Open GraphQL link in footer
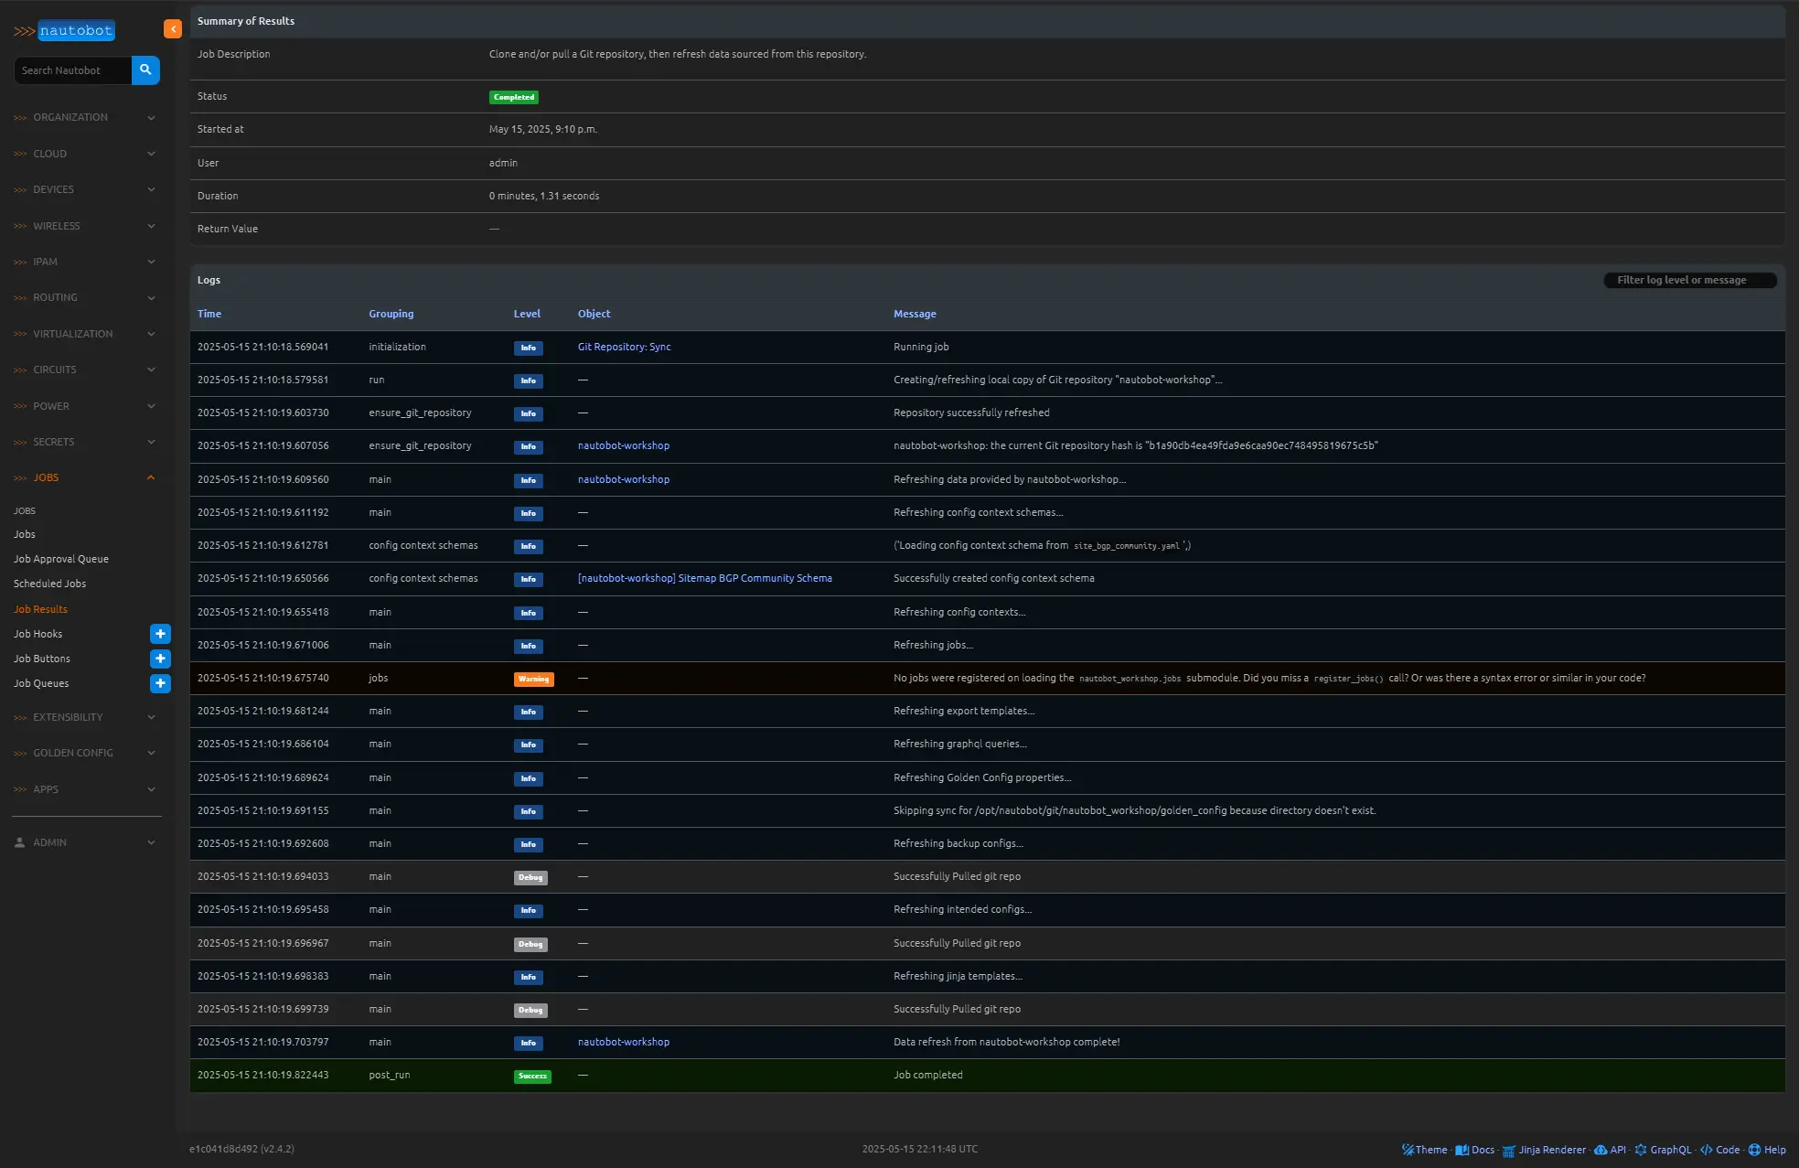Image resolution: width=1799 pixels, height=1168 pixels. 1664,1150
